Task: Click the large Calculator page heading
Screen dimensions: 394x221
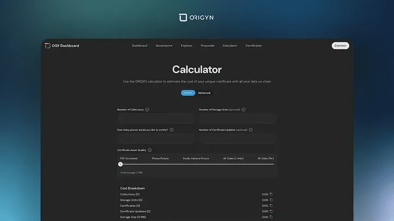Action: [x=197, y=69]
